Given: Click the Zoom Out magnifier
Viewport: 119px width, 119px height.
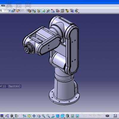Looking at the screenshot, I should pos(48,116).
